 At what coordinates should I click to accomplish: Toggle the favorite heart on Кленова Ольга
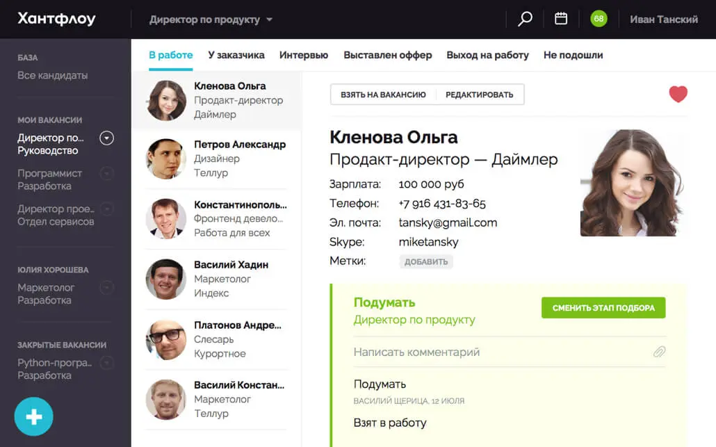678,93
